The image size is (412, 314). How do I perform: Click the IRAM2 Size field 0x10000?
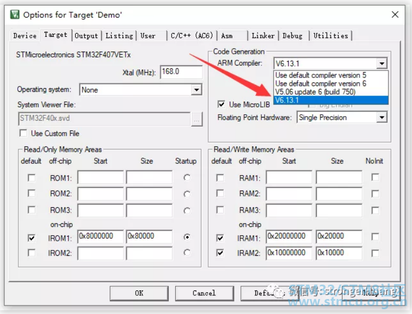coord(339,253)
